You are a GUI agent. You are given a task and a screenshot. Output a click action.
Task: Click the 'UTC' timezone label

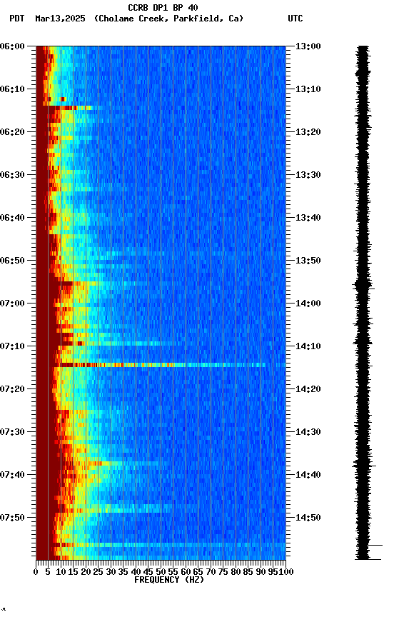click(x=295, y=19)
